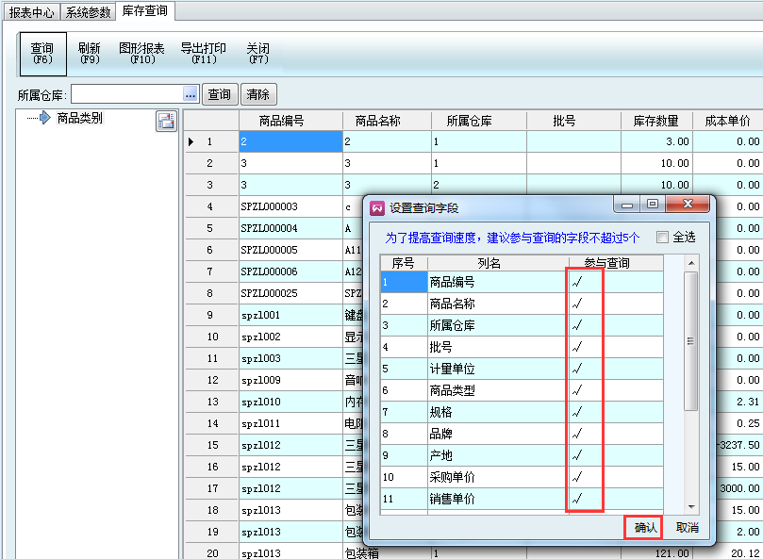Expand the 商品类别 tree node
The width and height of the screenshot is (763, 559).
[x=43, y=119]
